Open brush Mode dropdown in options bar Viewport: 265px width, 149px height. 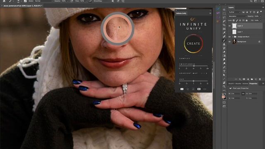43,1
